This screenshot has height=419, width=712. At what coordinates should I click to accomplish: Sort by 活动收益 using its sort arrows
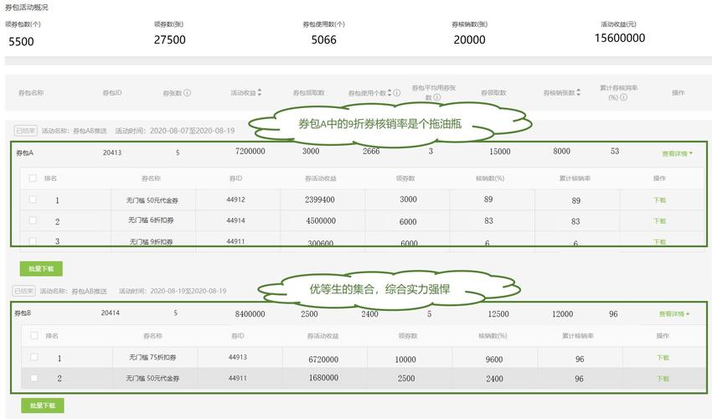260,92
